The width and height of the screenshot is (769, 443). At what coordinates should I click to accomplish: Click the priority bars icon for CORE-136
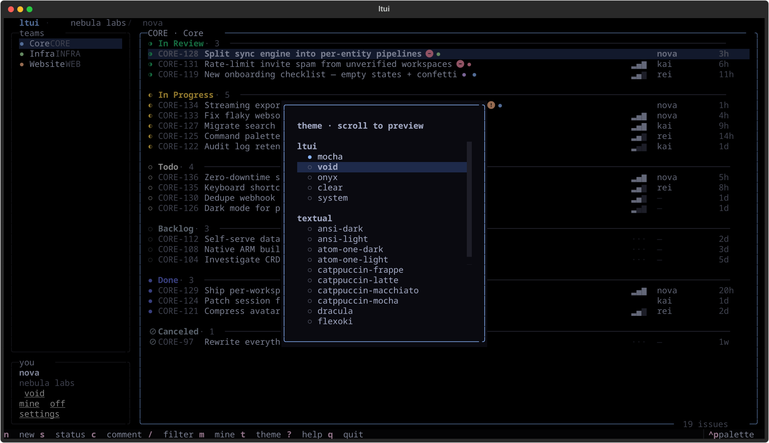(639, 178)
